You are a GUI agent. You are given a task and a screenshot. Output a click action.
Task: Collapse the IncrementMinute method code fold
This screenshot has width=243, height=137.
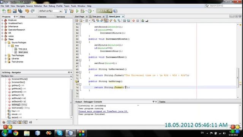click(80, 42)
